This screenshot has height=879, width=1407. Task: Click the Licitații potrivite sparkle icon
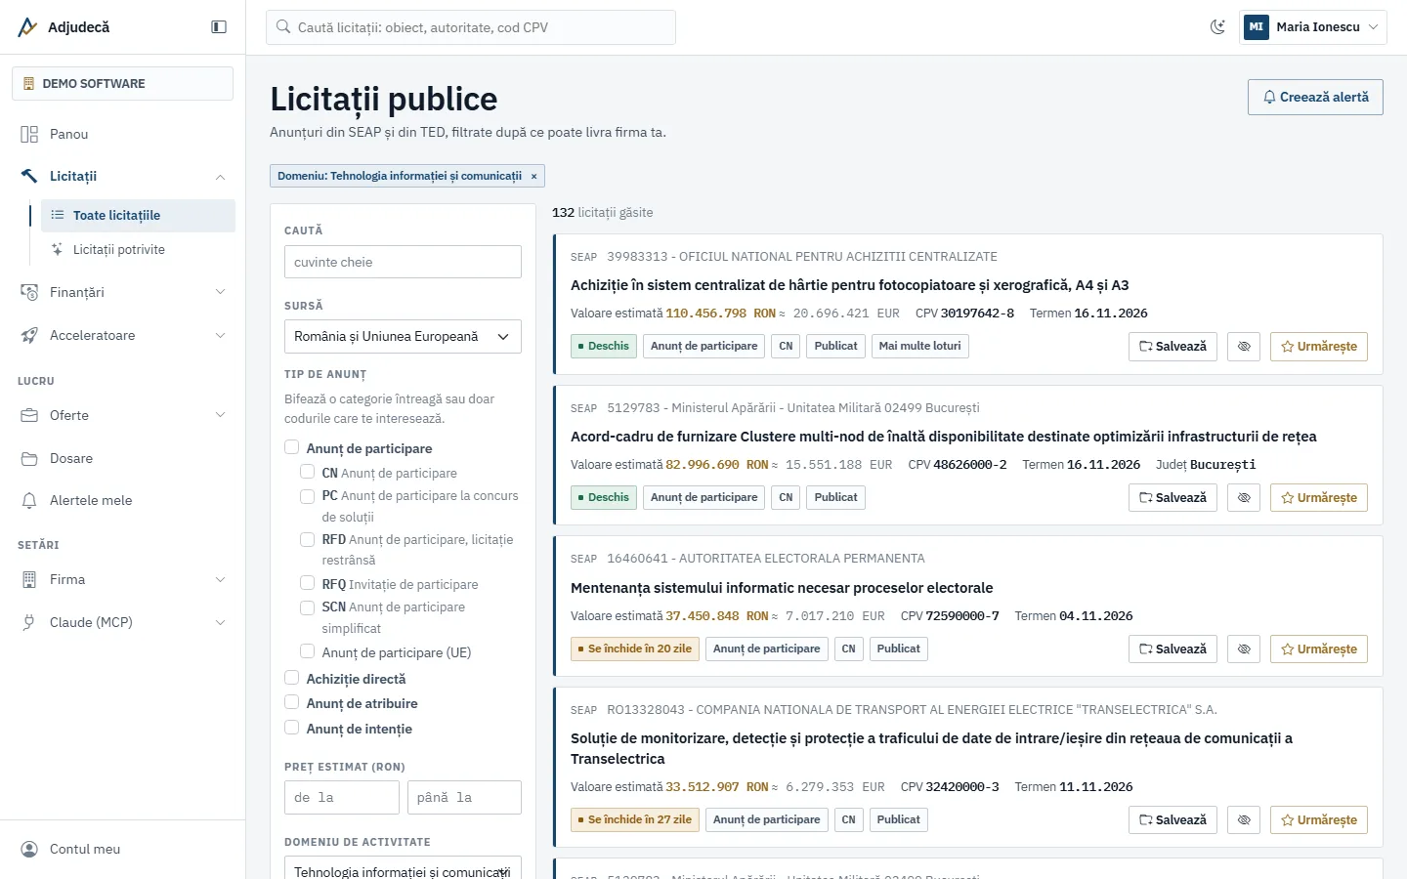pos(57,250)
